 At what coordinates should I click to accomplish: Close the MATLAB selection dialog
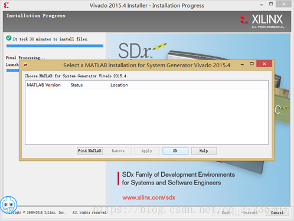[264, 64]
